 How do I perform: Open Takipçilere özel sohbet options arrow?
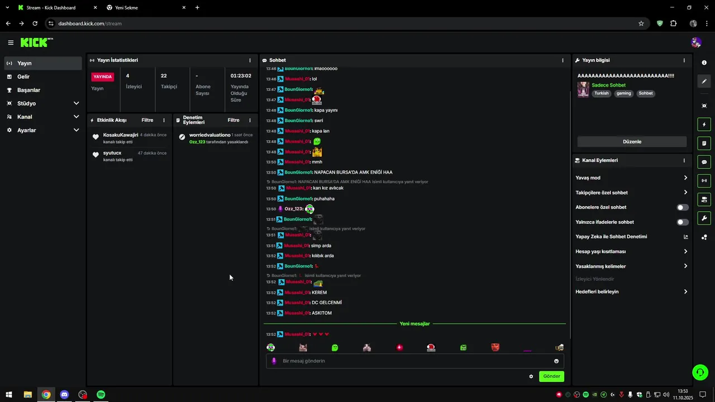[x=685, y=193]
